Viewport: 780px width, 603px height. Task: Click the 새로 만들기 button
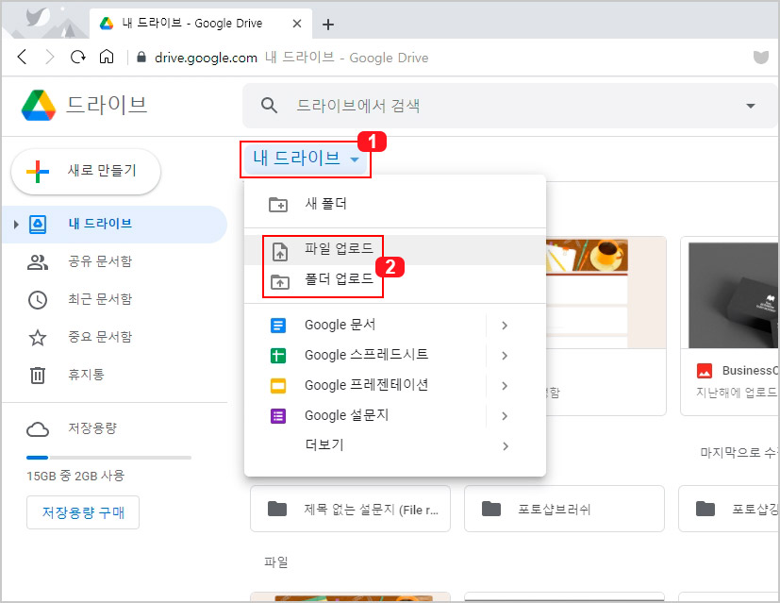point(86,172)
